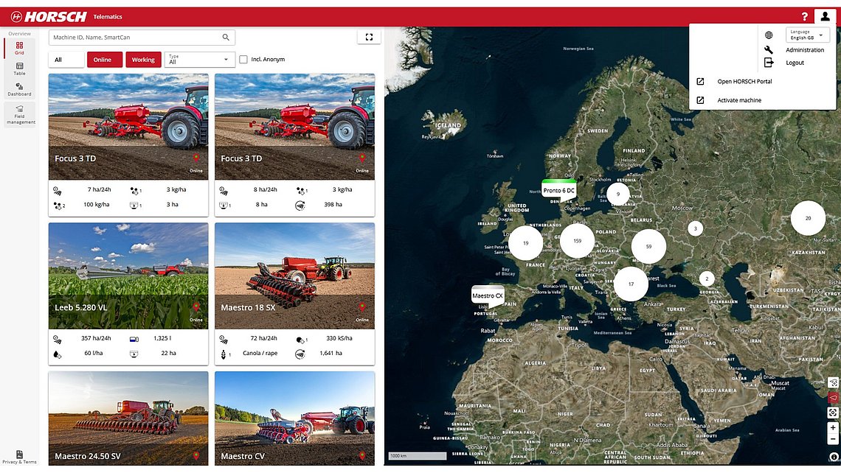Open Field management from sidebar

pyautogui.click(x=19, y=114)
